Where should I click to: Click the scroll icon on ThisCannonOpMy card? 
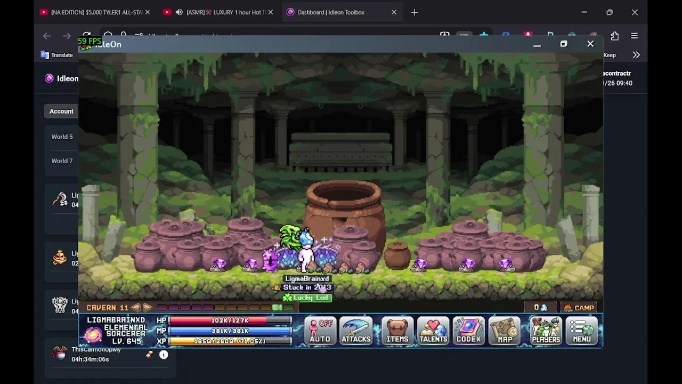(149, 355)
